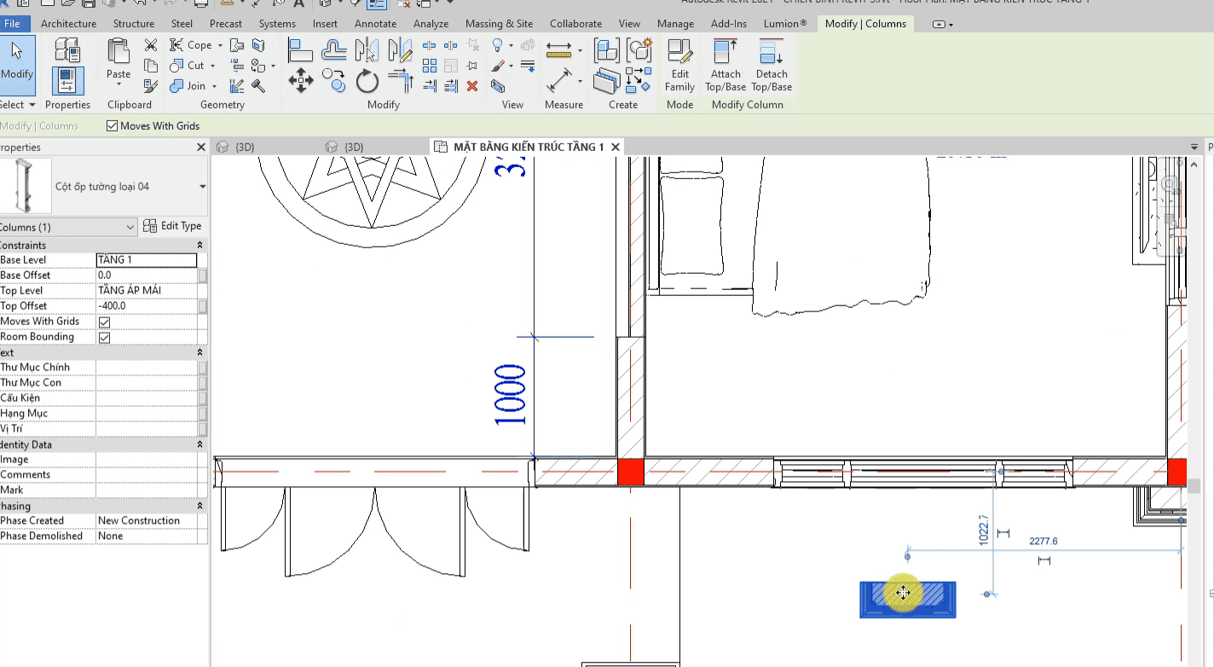
Task: Click the Rotate tool icon
Action: pos(367,83)
